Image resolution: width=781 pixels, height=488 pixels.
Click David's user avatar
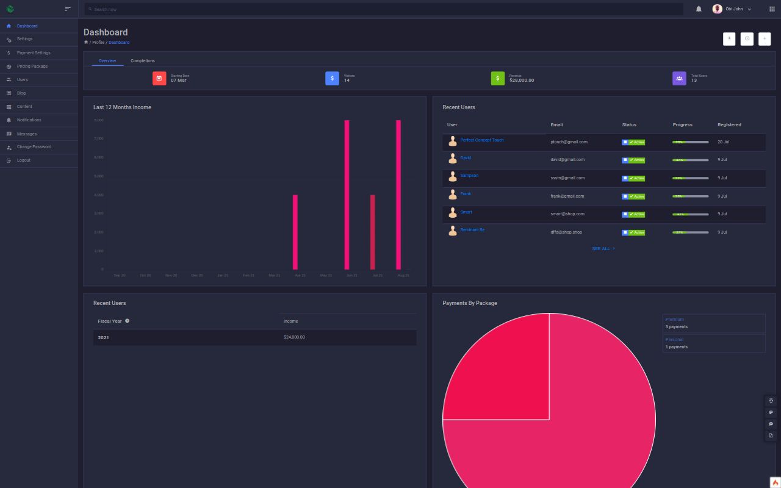coord(453,159)
